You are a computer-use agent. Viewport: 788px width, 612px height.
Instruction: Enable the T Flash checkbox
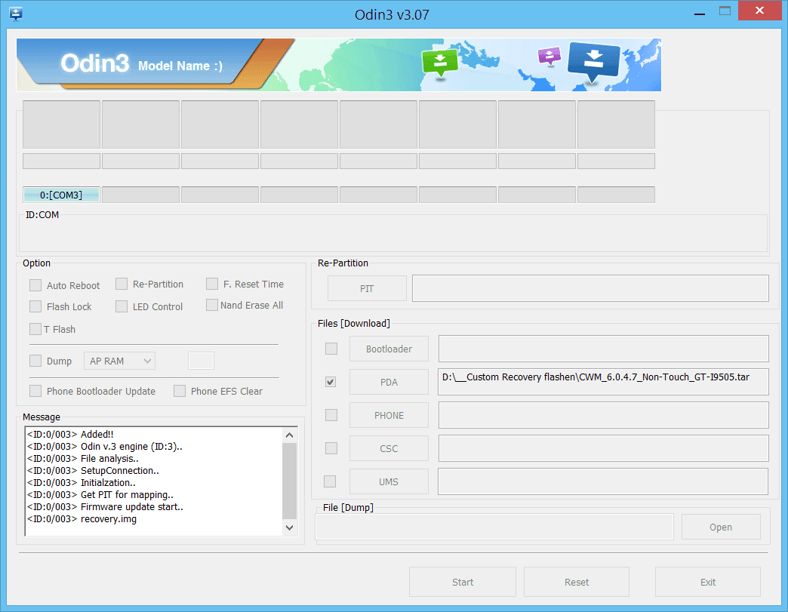coord(35,329)
